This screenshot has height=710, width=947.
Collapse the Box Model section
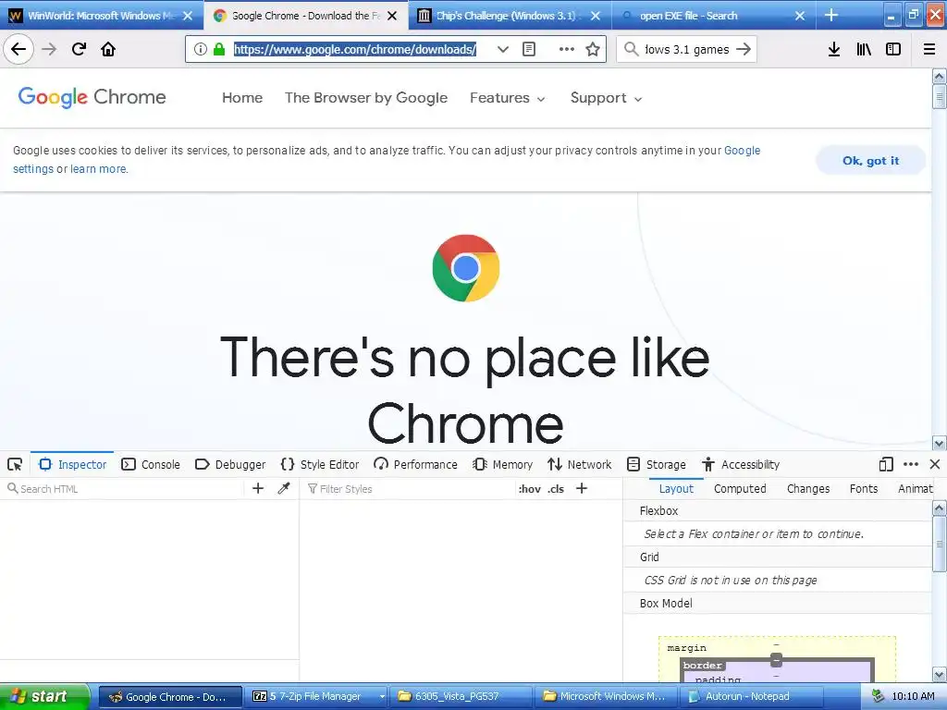[x=778, y=603]
